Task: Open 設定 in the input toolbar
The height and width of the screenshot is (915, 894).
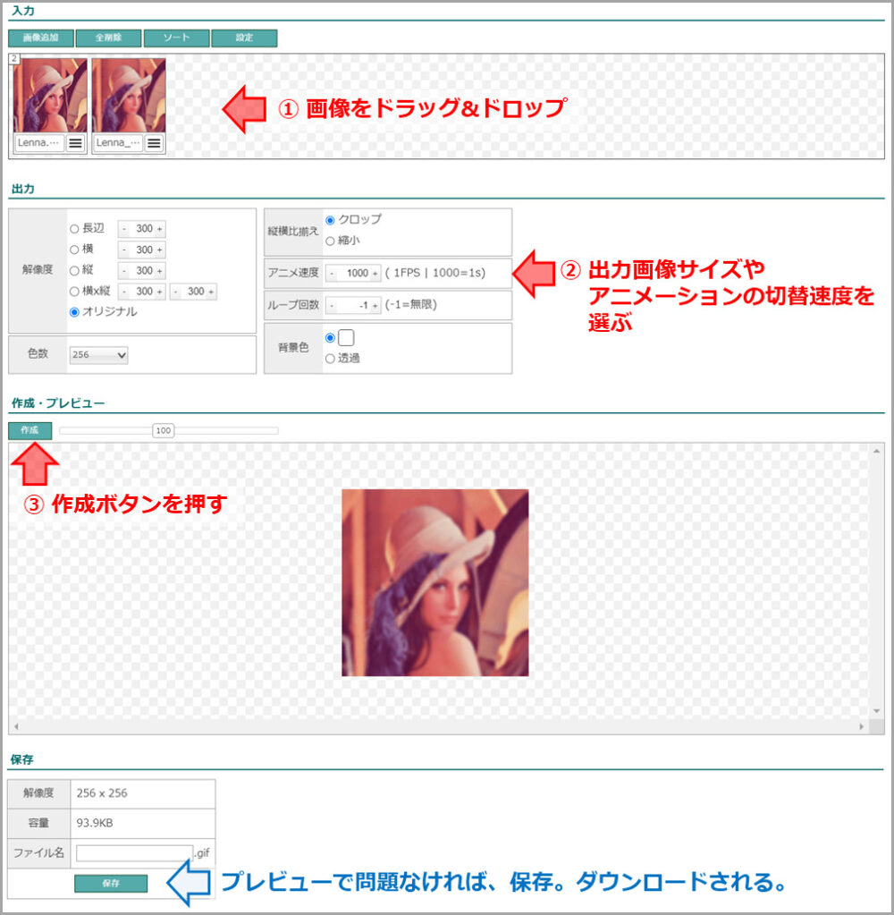Action: pyautogui.click(x=244, y=38)
